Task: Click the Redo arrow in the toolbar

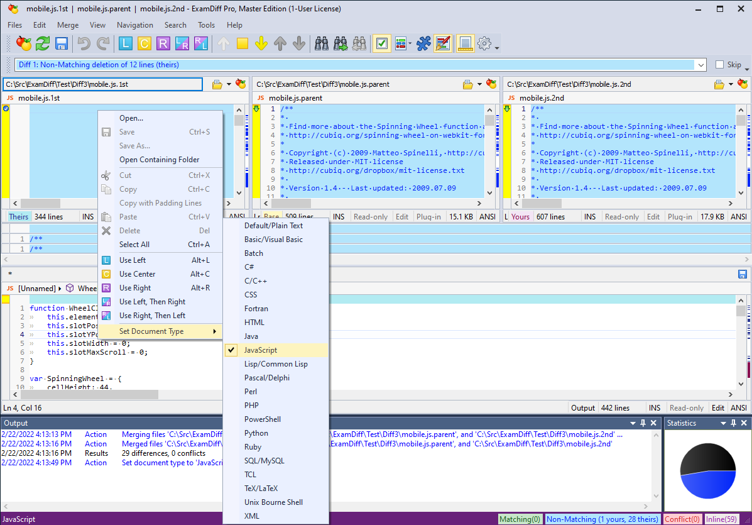Action: click(102, 43)
